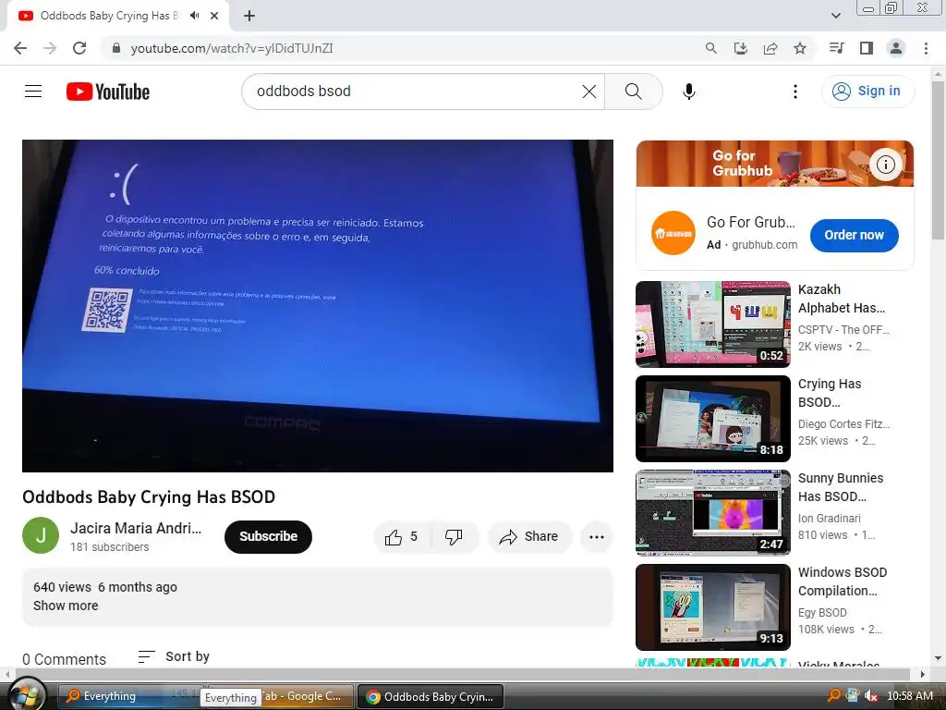Image resolution: width=946 pixels, height=710 pixels.
Task: Clear the search text with X
Action: coord(589,92)
